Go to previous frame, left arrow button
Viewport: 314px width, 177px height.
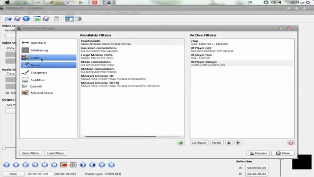26,165
